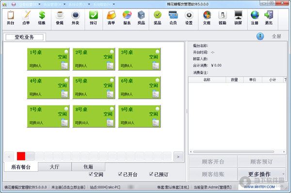Image resolution: width=291 pixels, height=193 pixels.
Task: Click the 单价 column header
Action: click(x=253, y=80)
